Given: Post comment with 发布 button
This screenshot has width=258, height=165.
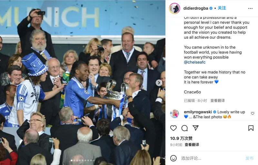Looking at the screenshot, I should click(249, 158).
